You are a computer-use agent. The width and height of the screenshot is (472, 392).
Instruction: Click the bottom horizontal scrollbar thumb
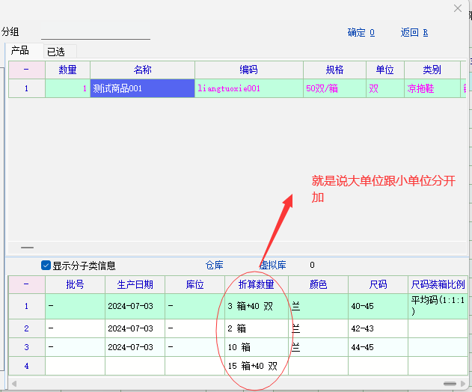[x=449, y=384]
